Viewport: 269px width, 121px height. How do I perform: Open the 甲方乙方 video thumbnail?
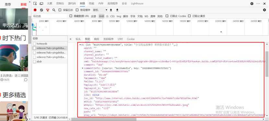[x=14, y=19]
